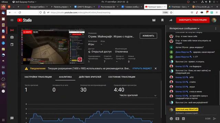Show applications grid in Ubuntu dock
The height and width of the screenshot is (123, 220).
pyautogui.click(x=3, y=120)
